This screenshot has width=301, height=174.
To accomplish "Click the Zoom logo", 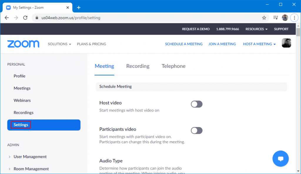I will (23, 44).
